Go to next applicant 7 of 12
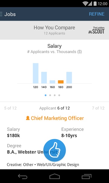The height and width of the screenshot is (183, 109). (x=98, y=108)
